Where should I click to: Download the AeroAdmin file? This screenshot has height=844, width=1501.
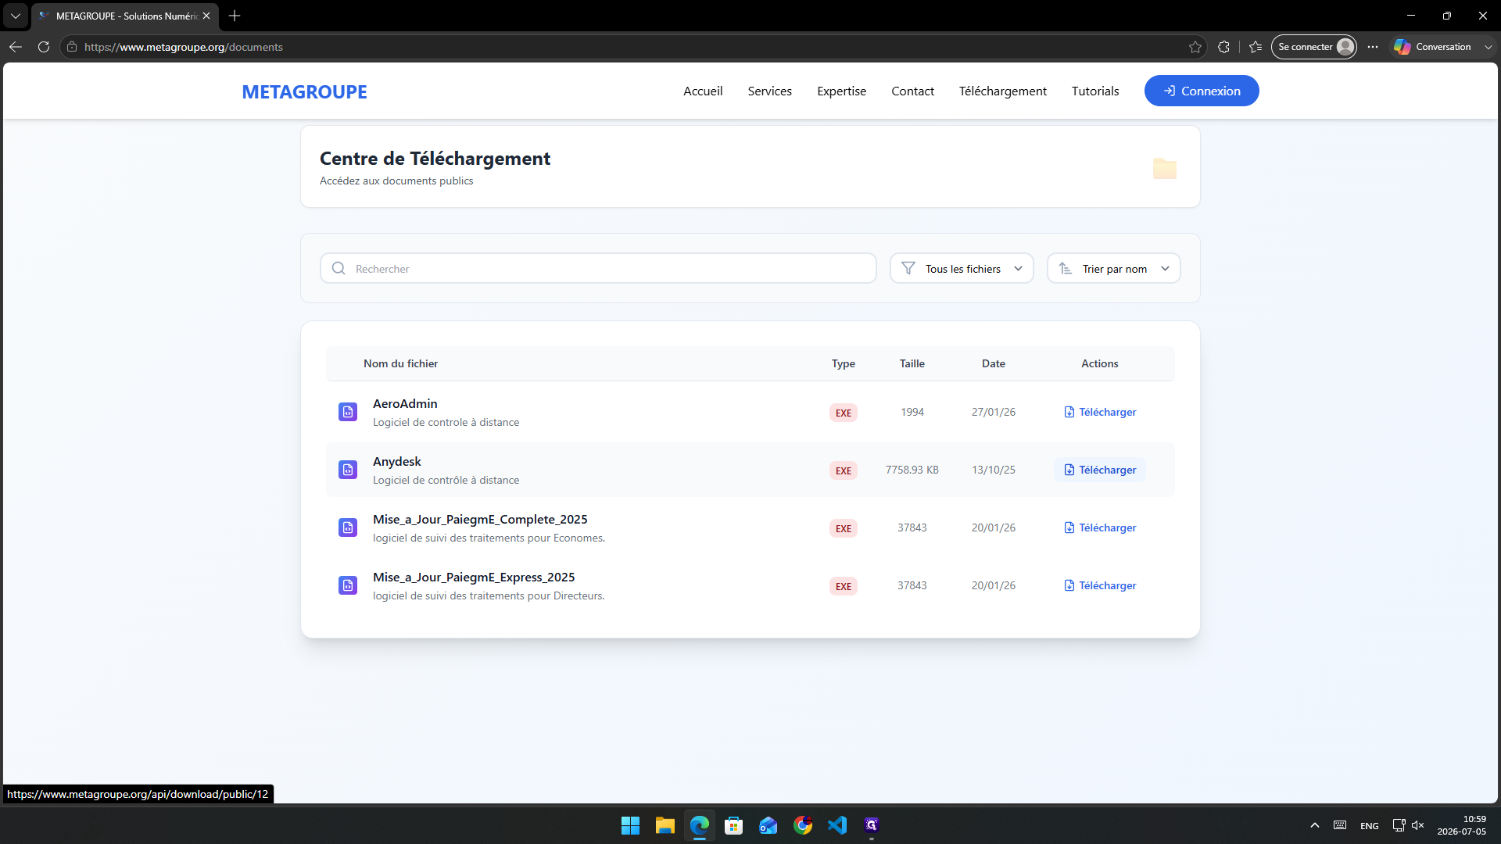[1100, 412]
